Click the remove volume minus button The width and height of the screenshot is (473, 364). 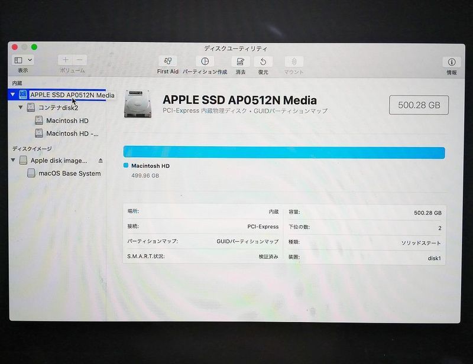pos(80,60)
